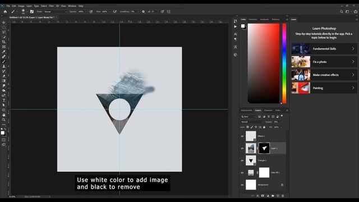Expand Fundamental Skills tutorials
Viewport: 359px width, 202px height.
click(x=353, y=49)
